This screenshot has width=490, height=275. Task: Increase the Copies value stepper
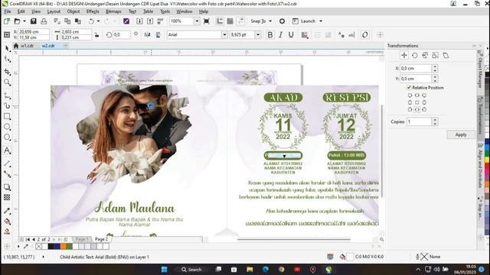point(435,120)
